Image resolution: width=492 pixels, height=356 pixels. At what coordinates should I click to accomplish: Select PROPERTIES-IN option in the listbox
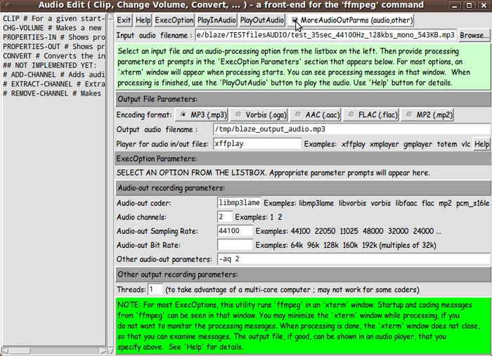click(54, 37)
